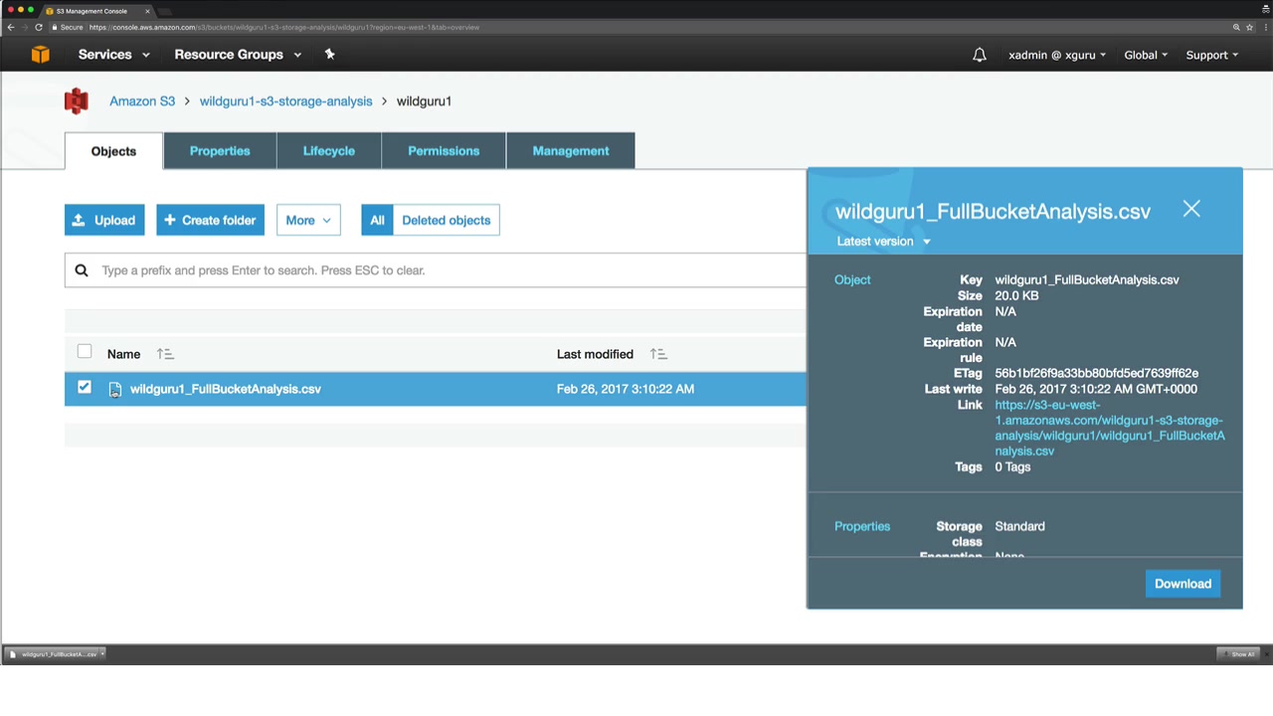
Task: Open the Global region dropdown
Action: (x=1146, y=55)
